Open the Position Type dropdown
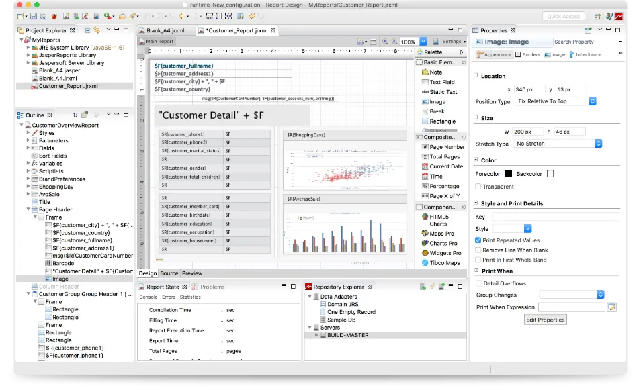Screen dimensions: 641x390 (555, 101)
